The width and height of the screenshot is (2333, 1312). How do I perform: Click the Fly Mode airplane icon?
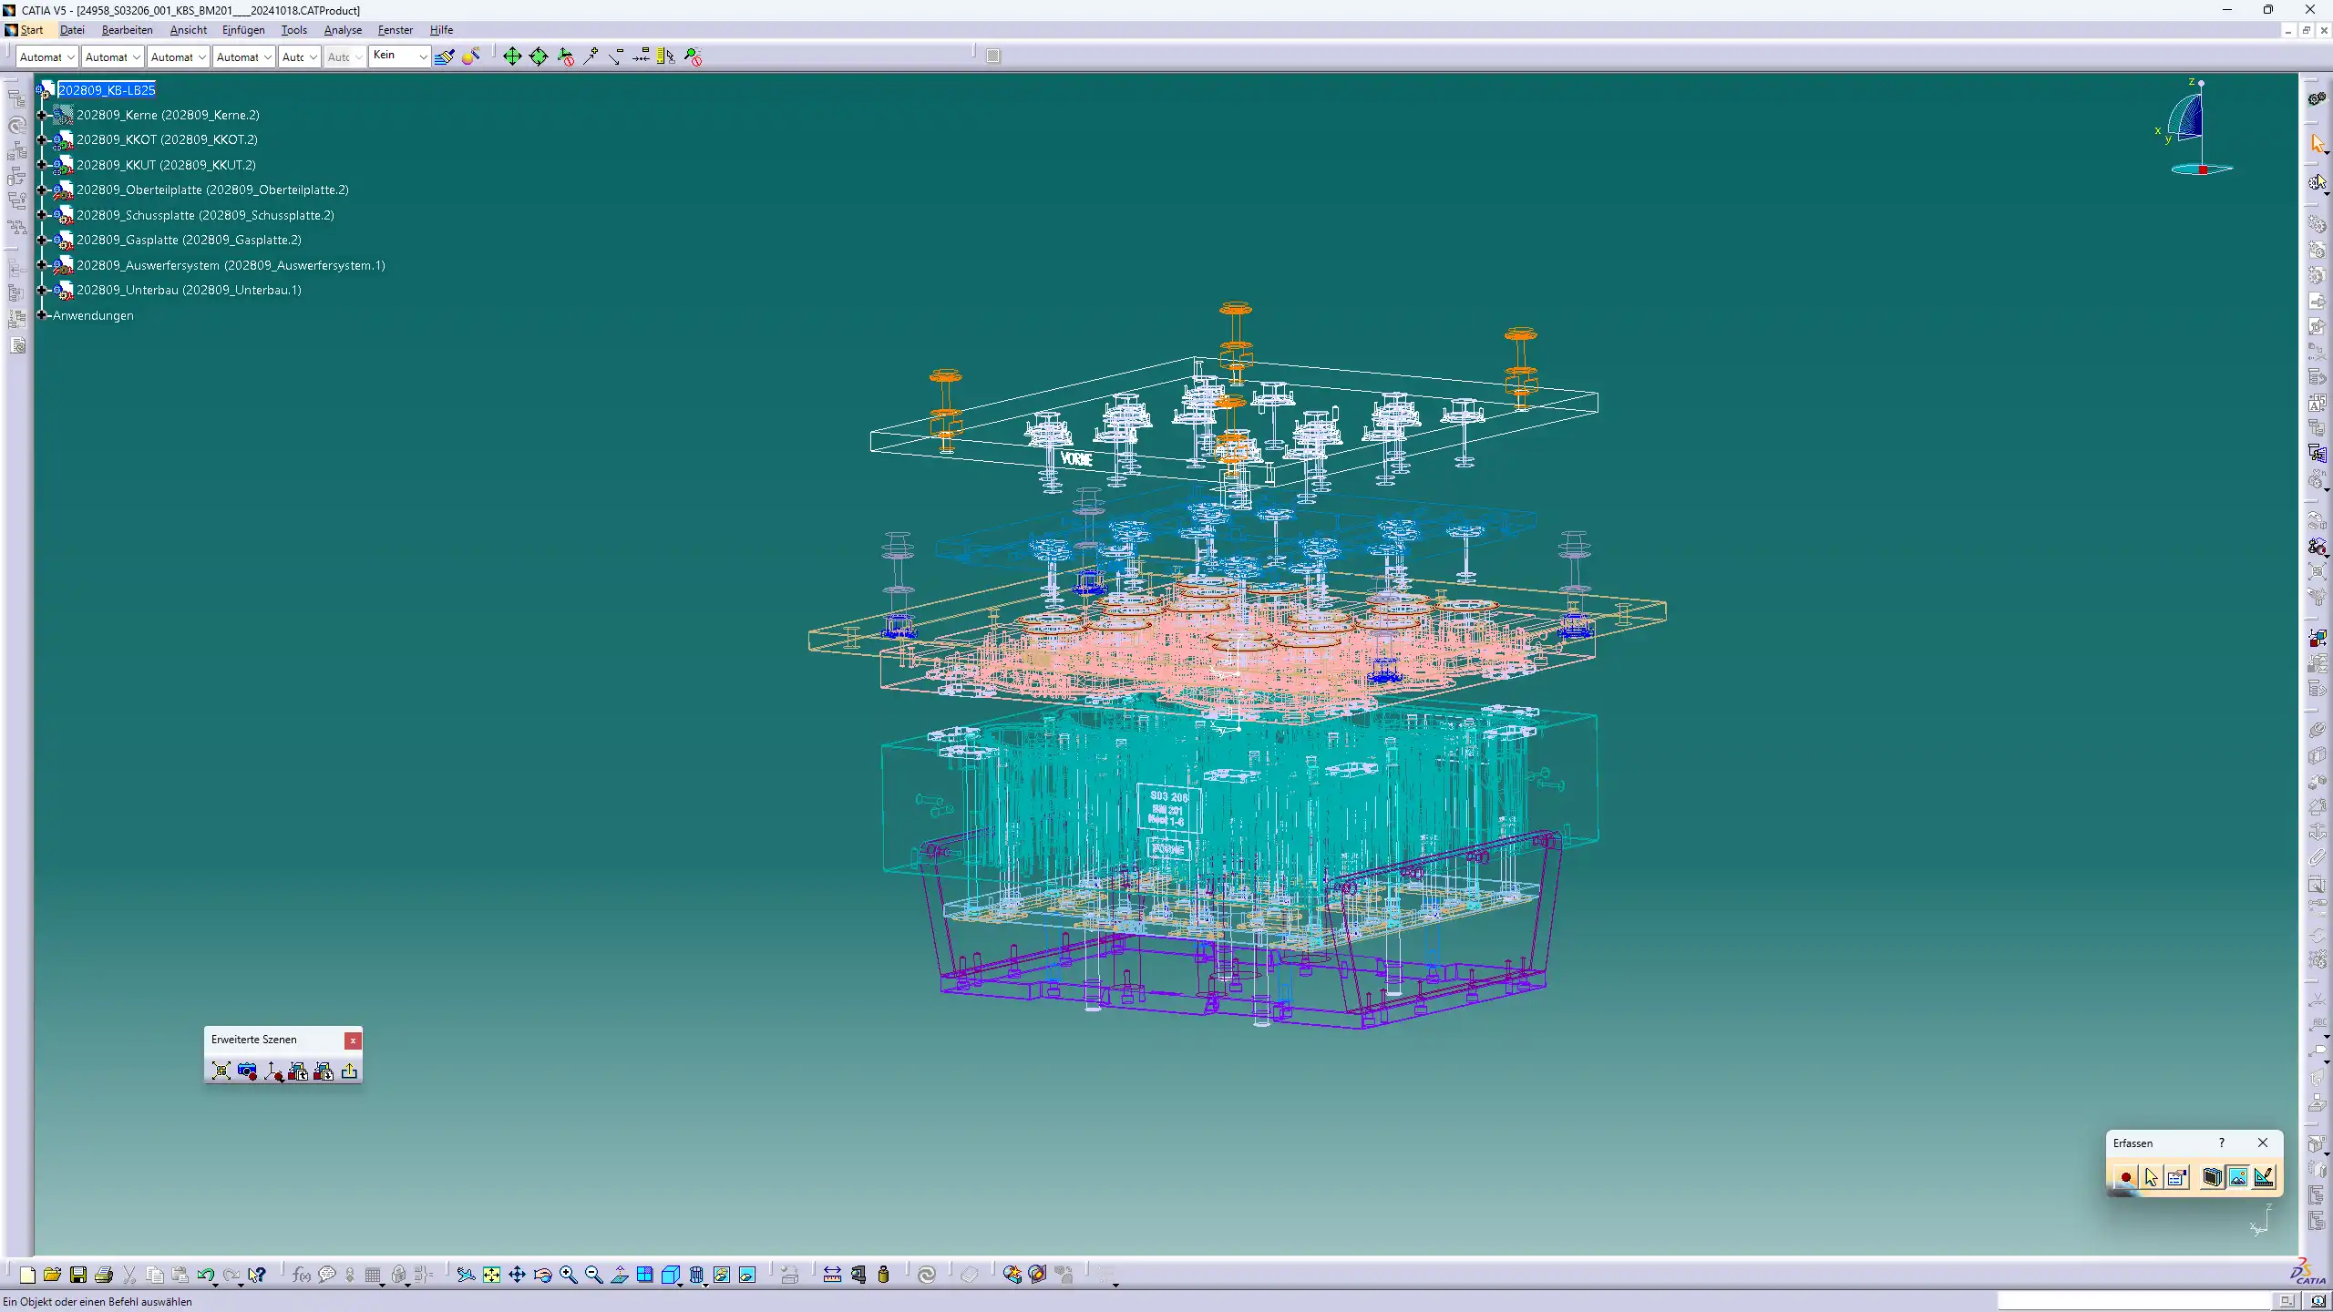(x=466, y=1275)
